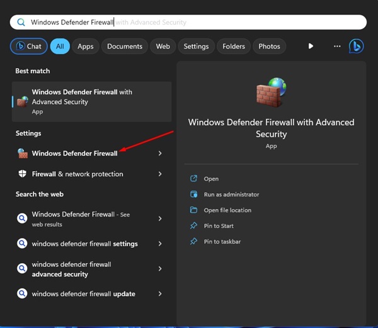This screenshot has height=328, width=378.
Task: Filter results by Folders
Action: click(x=234, y=46)
